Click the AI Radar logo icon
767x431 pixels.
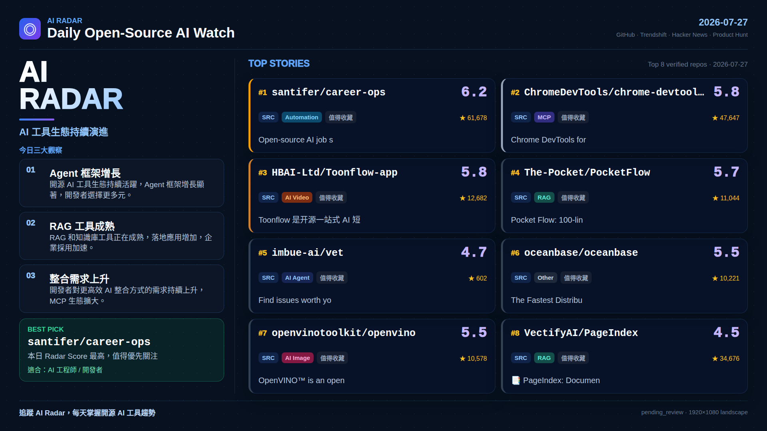pyautogui.click(x=30, y=29)
